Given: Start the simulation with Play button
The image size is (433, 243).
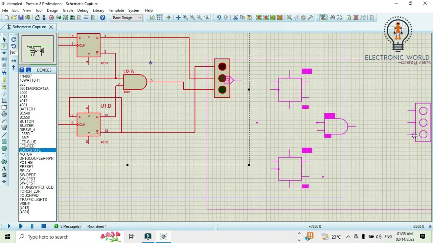Looking at the screenshot, I should click(9, 226).
